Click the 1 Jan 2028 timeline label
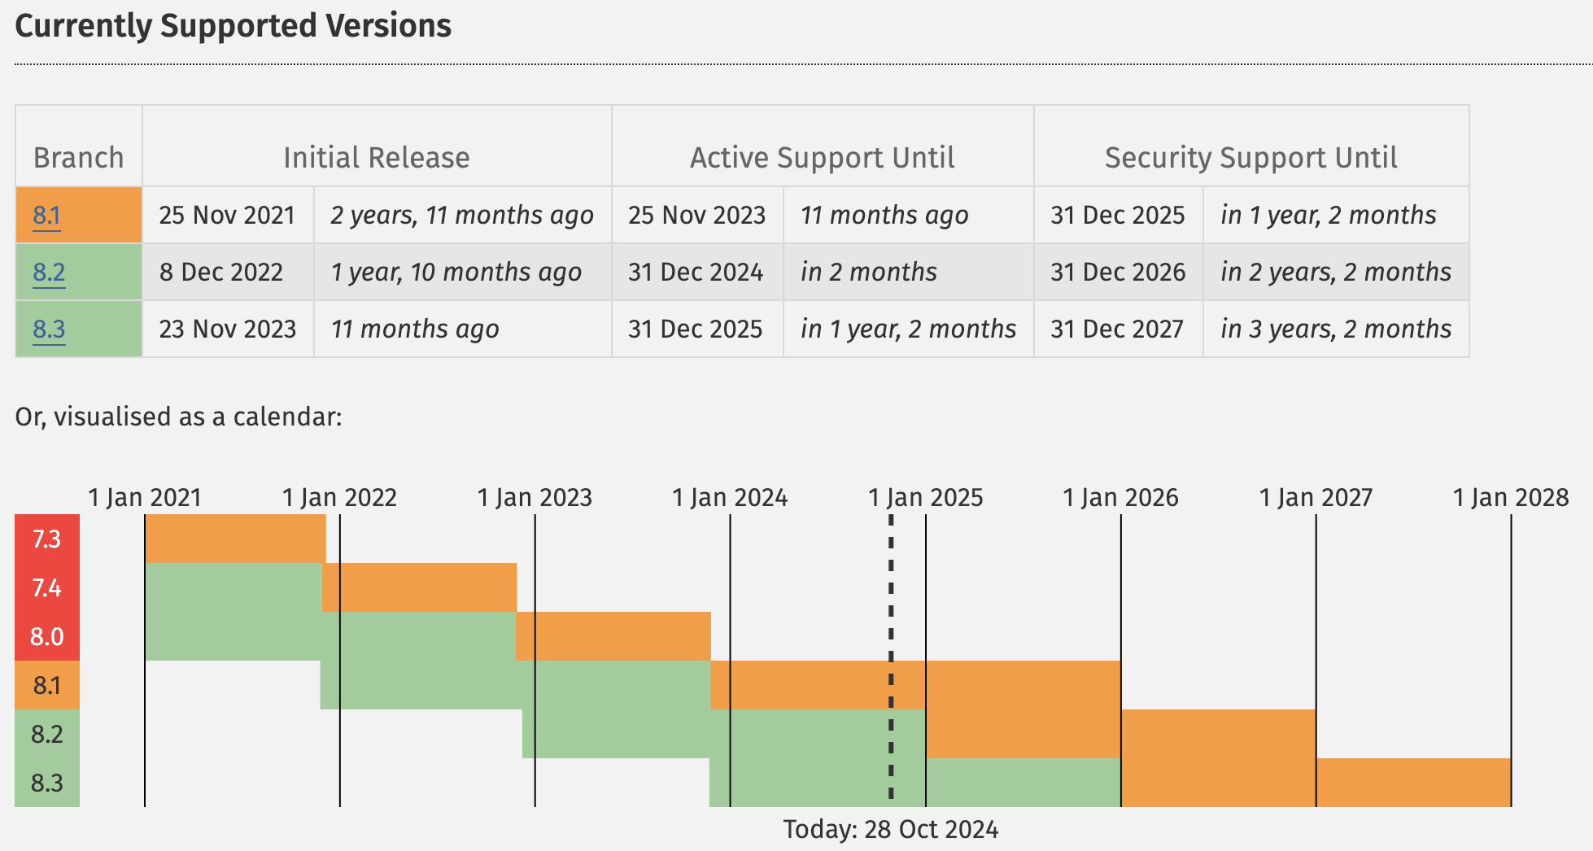 tap(1511, 497)
